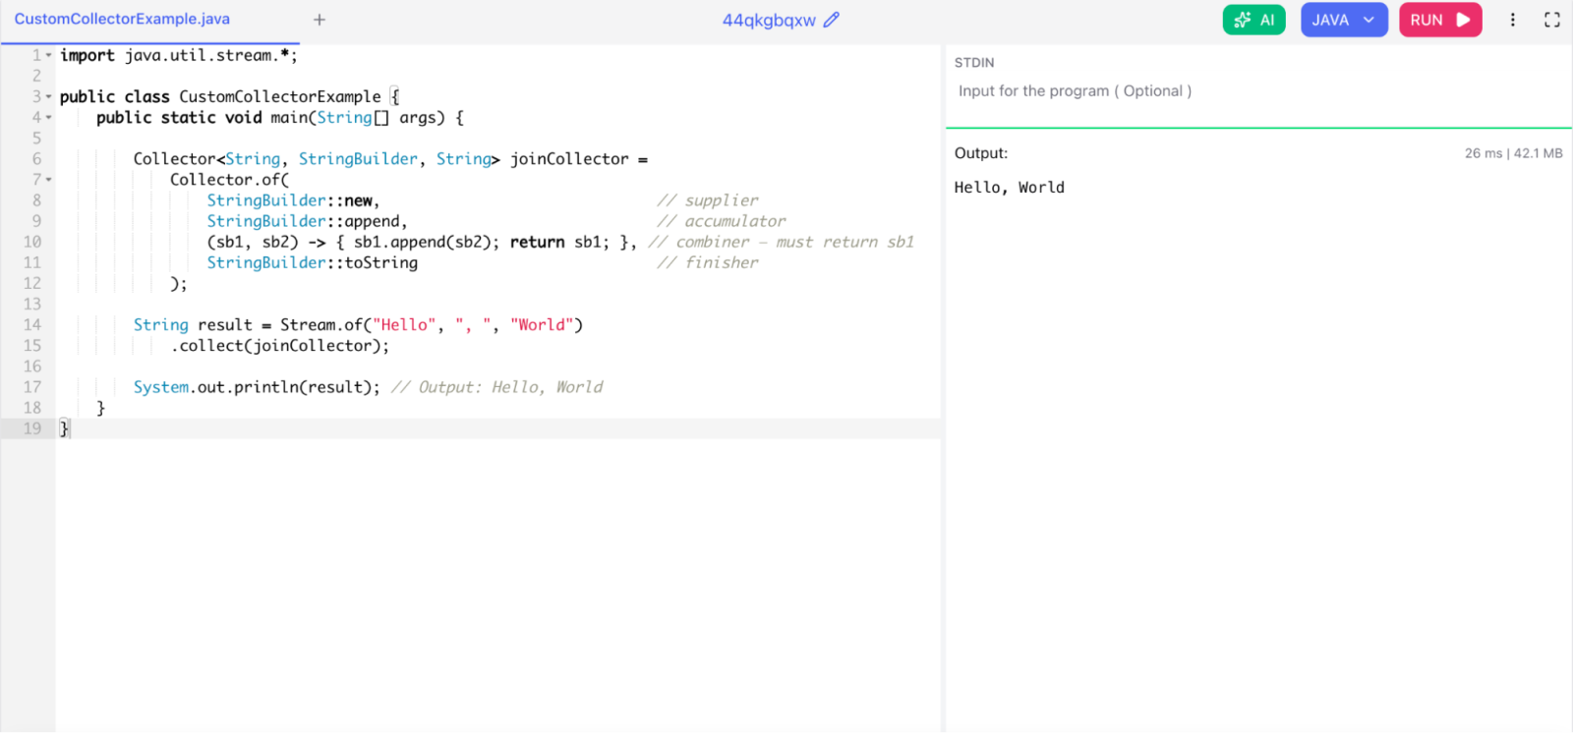Click 'joinCollector =' on line 6
This screenshot has width=1573, height=733.
[x=579, y=159]
